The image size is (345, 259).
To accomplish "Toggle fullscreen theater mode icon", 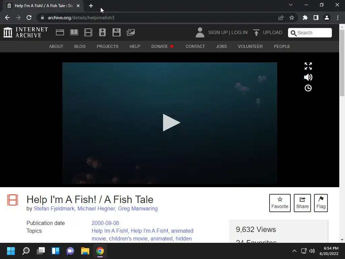I will point(308,66).
